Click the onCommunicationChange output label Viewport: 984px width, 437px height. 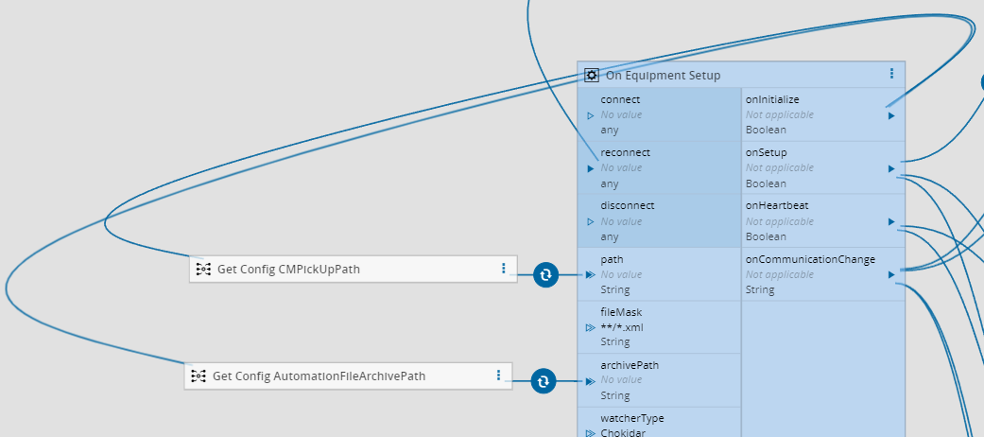point(810,259)
